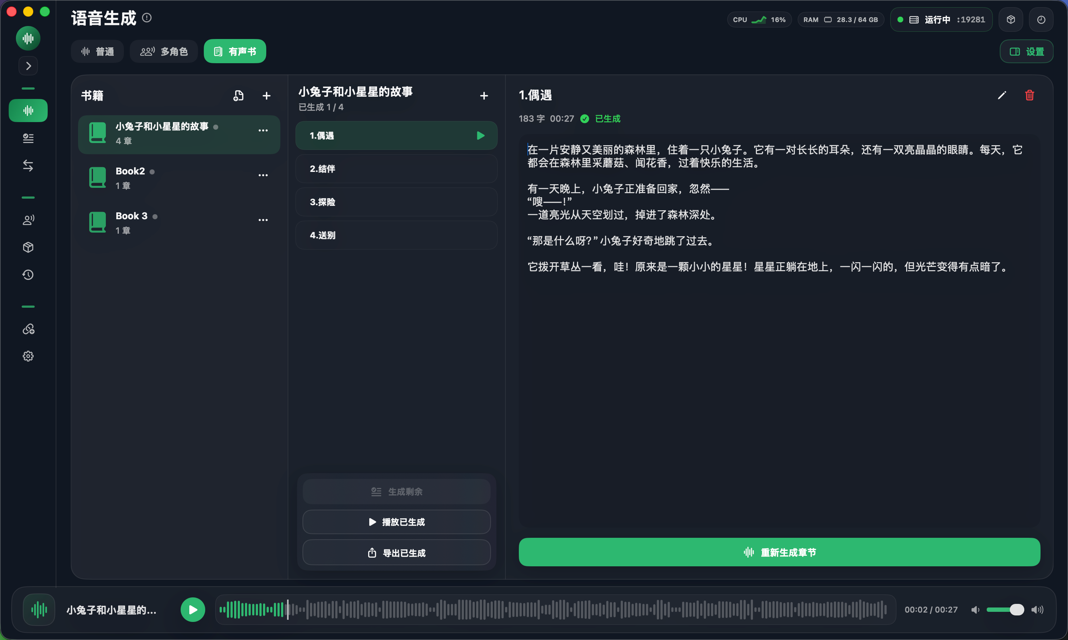Click the 已生成 1 / 4 progress text

(x=321, y=107)
